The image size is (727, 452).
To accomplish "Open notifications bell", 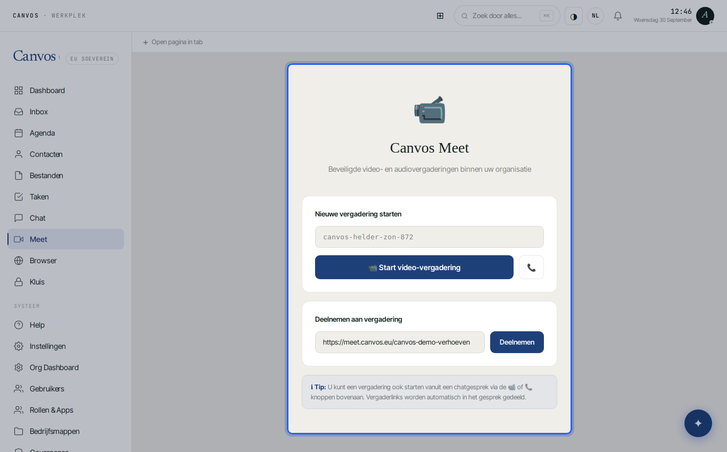I will point(618,16).
